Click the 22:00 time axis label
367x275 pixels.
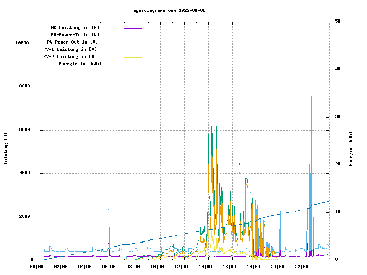pos(302,267)
